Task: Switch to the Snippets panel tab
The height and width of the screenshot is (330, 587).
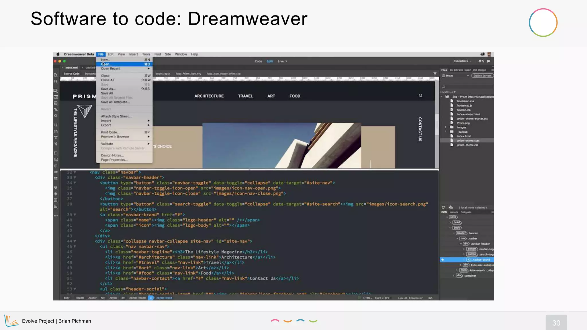Action: [466, 212]
